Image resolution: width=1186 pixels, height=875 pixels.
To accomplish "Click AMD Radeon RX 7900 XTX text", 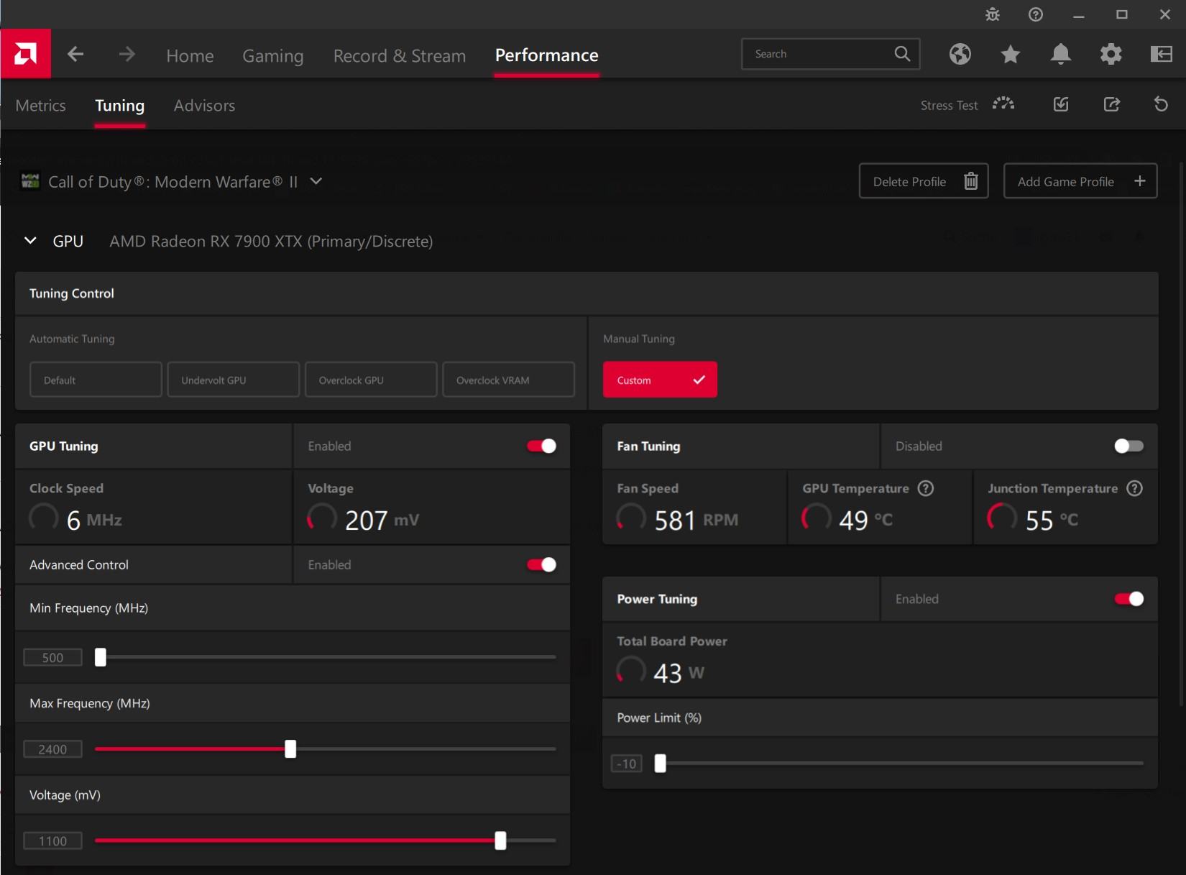I will [271, 242].
